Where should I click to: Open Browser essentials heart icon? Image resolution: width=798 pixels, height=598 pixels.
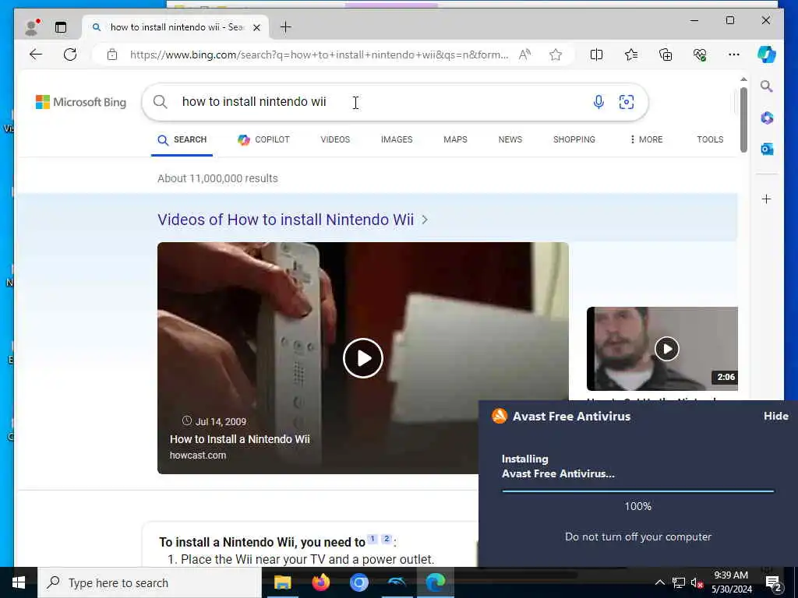[700, 55]
